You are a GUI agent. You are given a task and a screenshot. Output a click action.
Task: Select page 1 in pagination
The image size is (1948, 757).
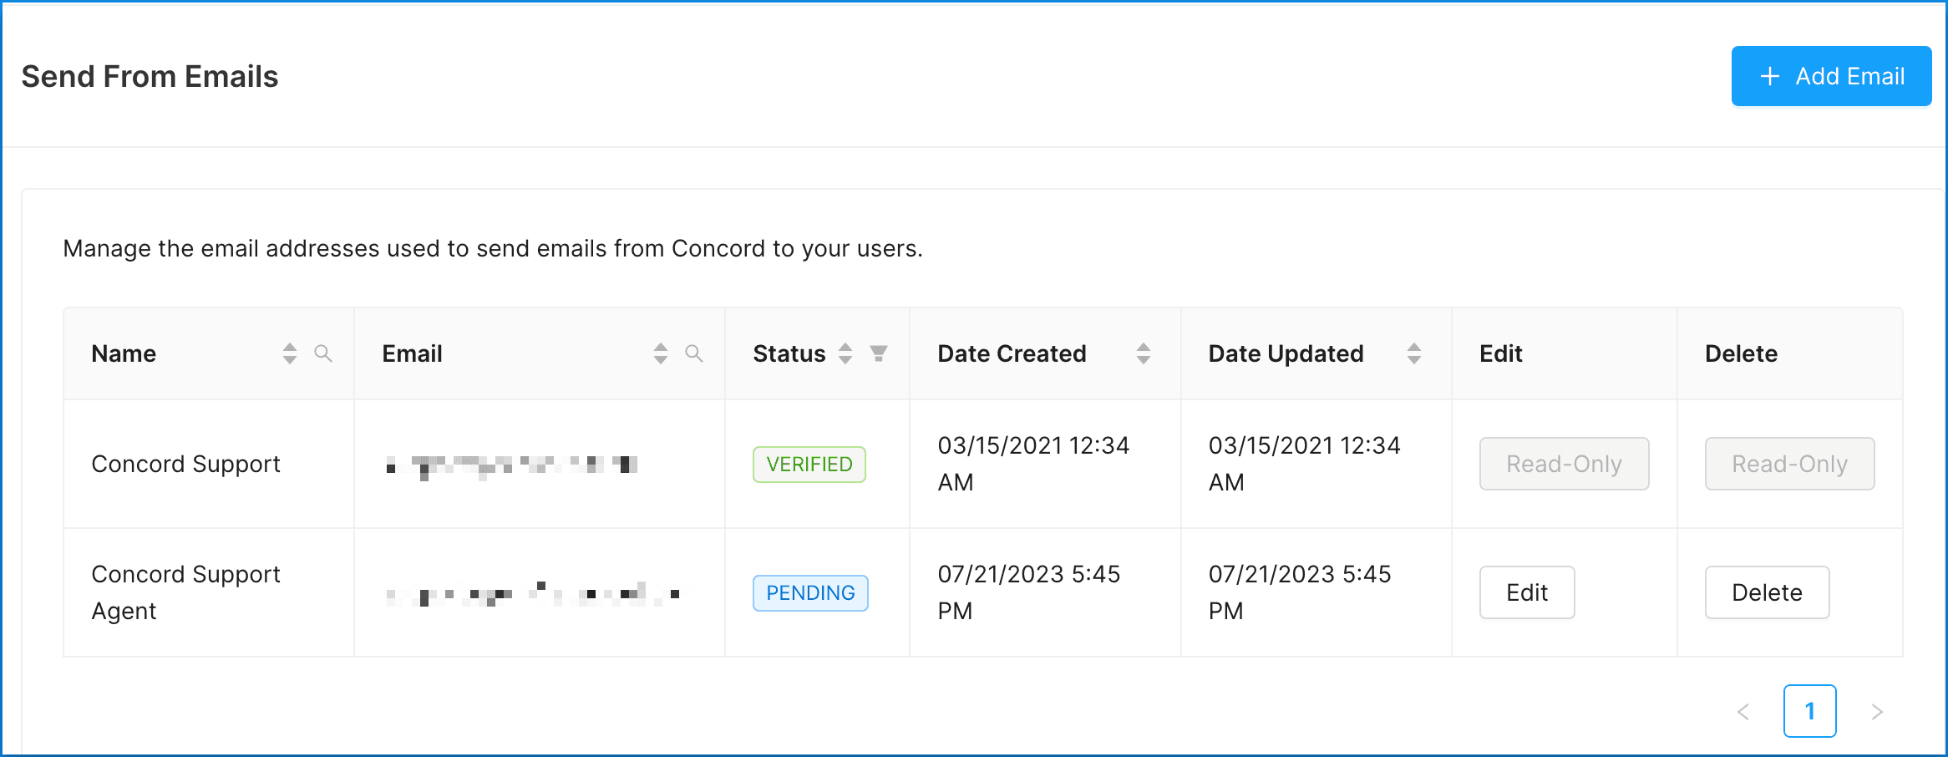pos(1809,711)
